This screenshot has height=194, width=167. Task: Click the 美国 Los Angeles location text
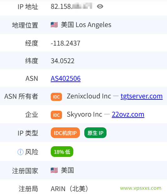pos(86,25)
